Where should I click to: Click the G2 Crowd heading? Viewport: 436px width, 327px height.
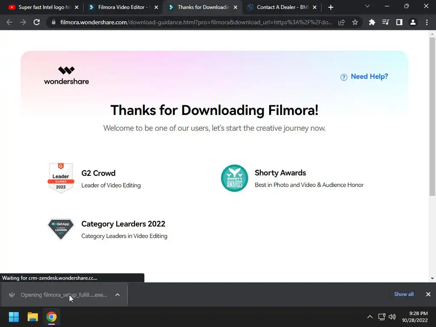point(98,173)
